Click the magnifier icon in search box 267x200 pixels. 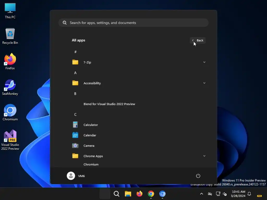(x=65, y=23)
